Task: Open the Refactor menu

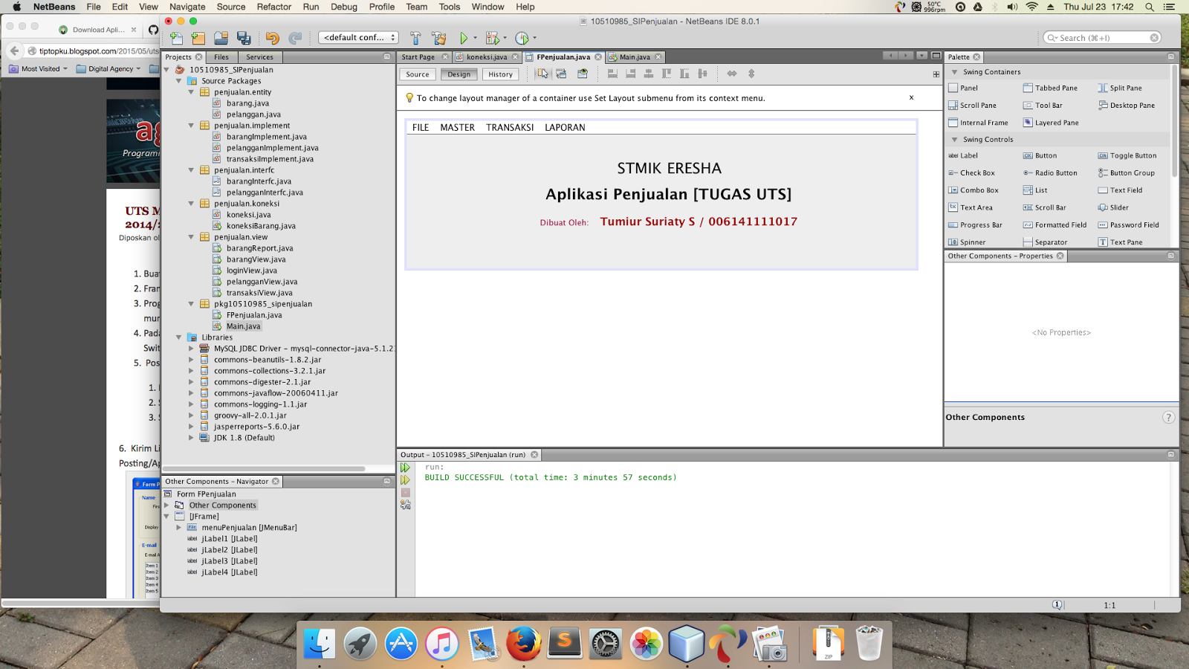Action: click(x=274, y=7)
